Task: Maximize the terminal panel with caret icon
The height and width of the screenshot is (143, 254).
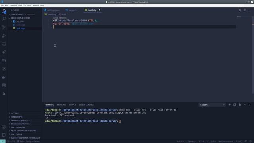Action: (245, 105)
